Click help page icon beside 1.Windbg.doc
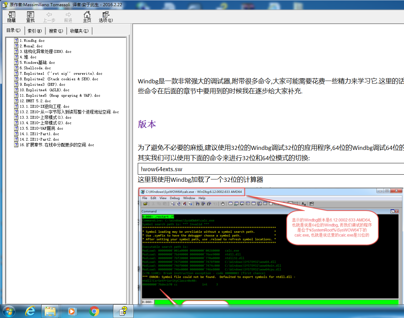This screenshot has width=404, height=318. (16, 40)
